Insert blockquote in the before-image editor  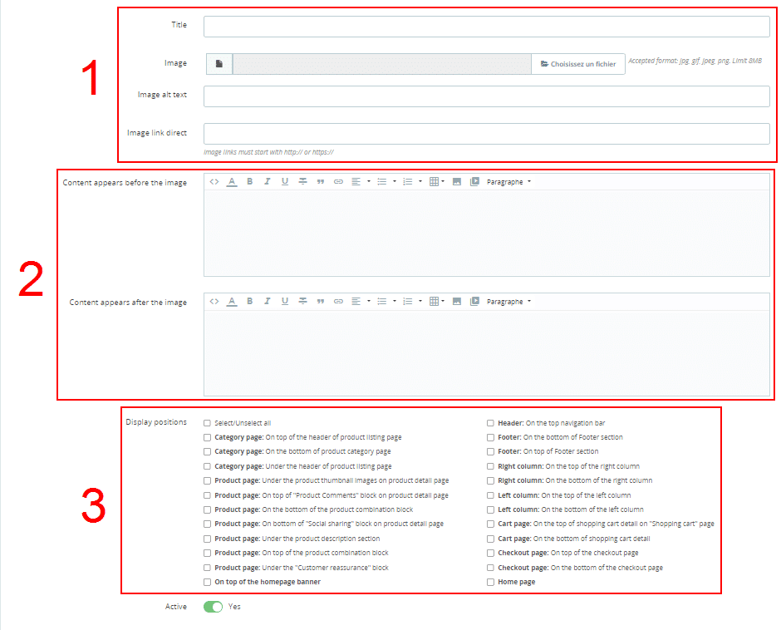click(320, 182)
